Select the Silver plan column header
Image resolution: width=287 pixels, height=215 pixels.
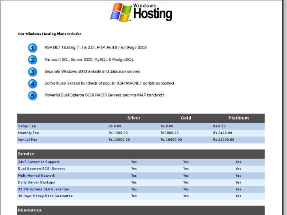[x=134, y=118]
